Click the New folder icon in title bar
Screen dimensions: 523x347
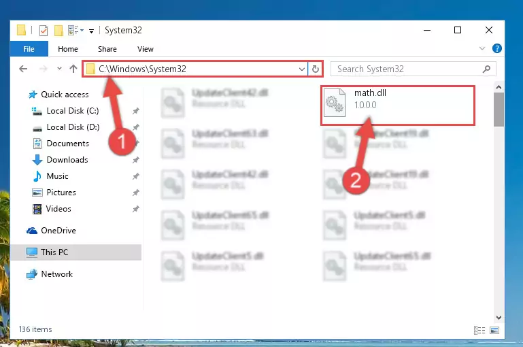click(x=58, y=31)
